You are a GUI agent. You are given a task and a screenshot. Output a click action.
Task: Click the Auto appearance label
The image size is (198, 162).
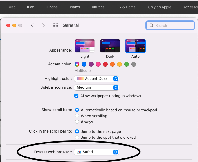click(135, 56)
